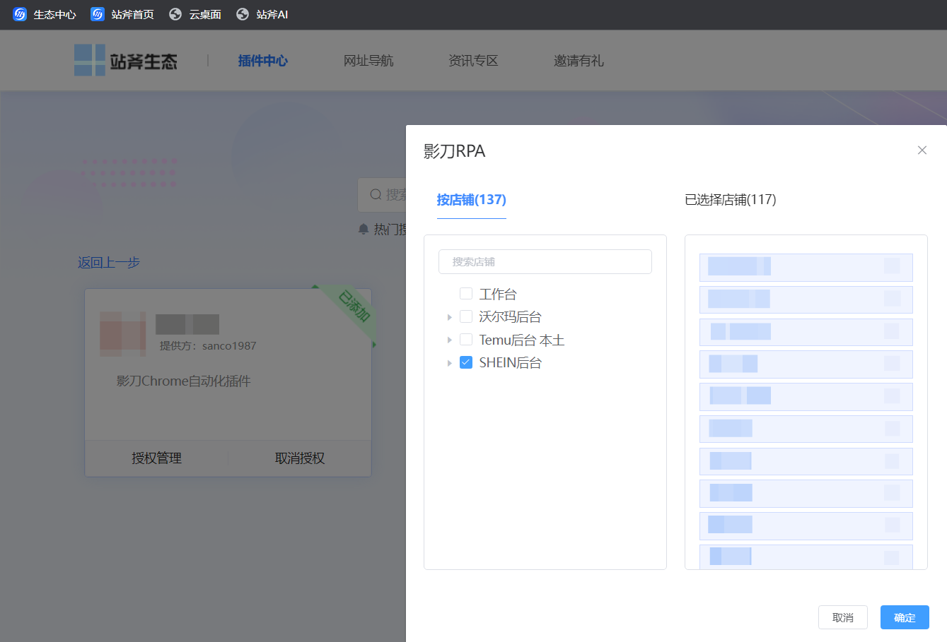The width and height of the screenshot is (947, 642).
Task: Confirm with the 确定 button
Action: coord(904,617)
